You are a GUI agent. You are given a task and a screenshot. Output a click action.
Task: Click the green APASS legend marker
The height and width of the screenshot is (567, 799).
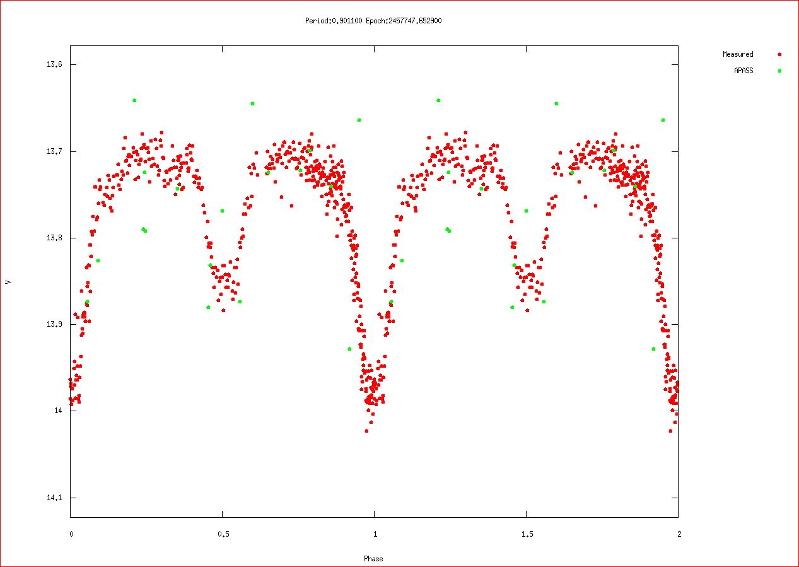(779, 71)
